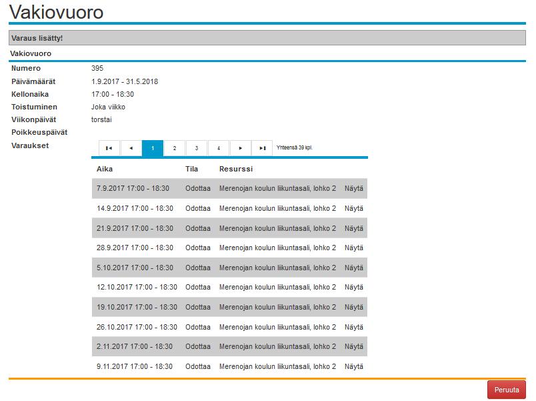
Task: Click the Yhteensä 39 kpl. total text
Action: [295, 147]
